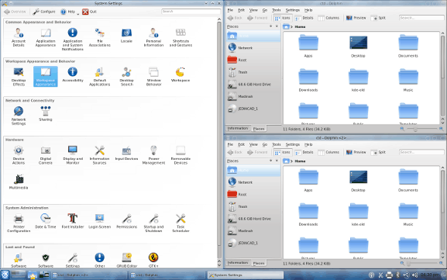This screenshot has width=447, height=280.
Task: Toggle Icons view mode in top Dolphin
Action: (282, 18)
